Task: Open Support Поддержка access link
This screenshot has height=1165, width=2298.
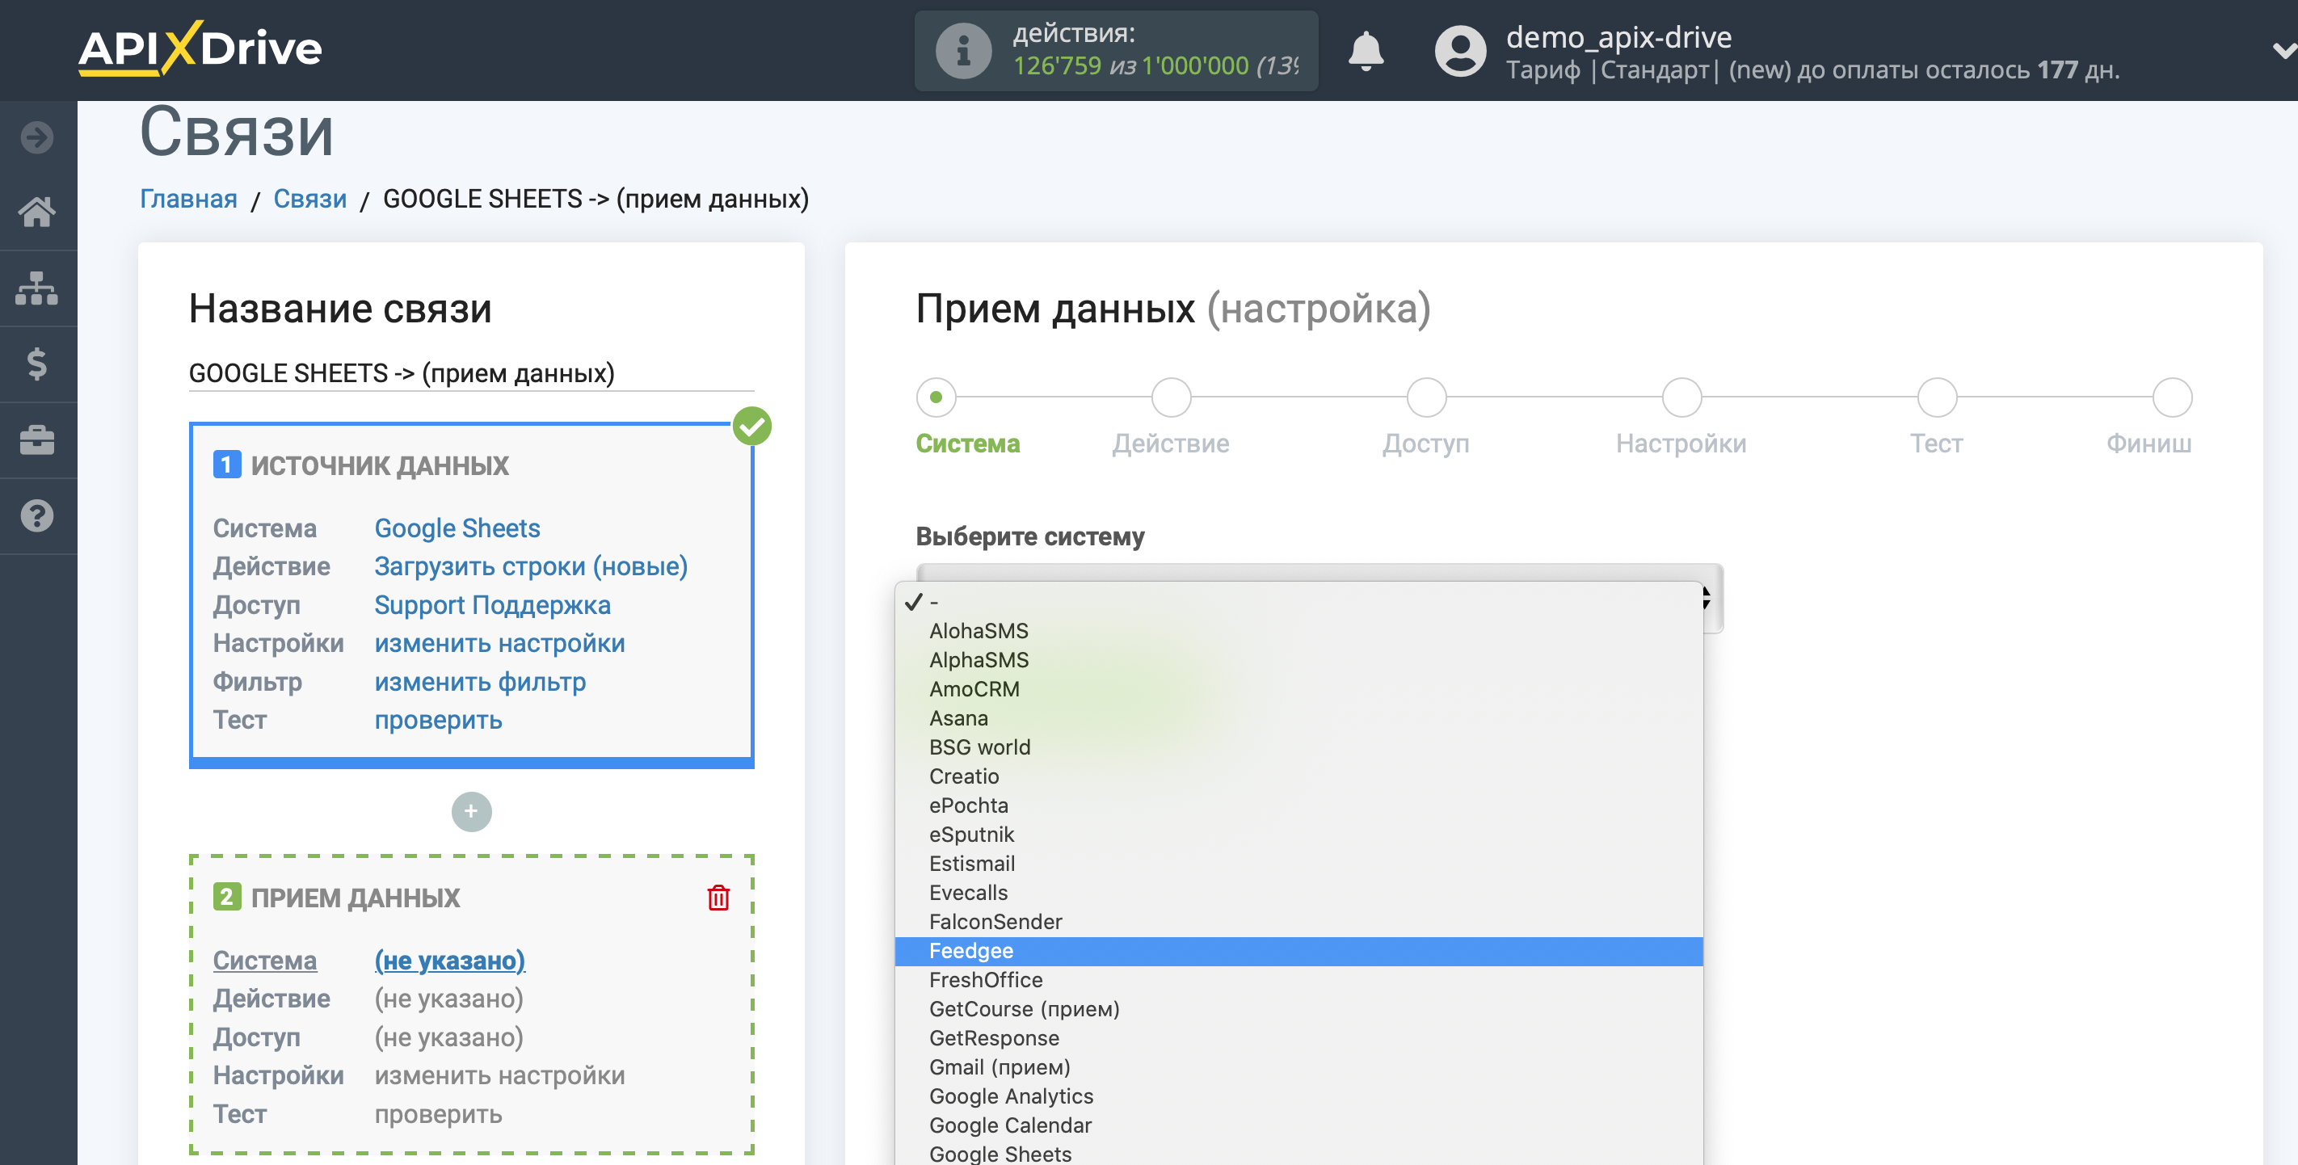Action: tap(492, 605)
